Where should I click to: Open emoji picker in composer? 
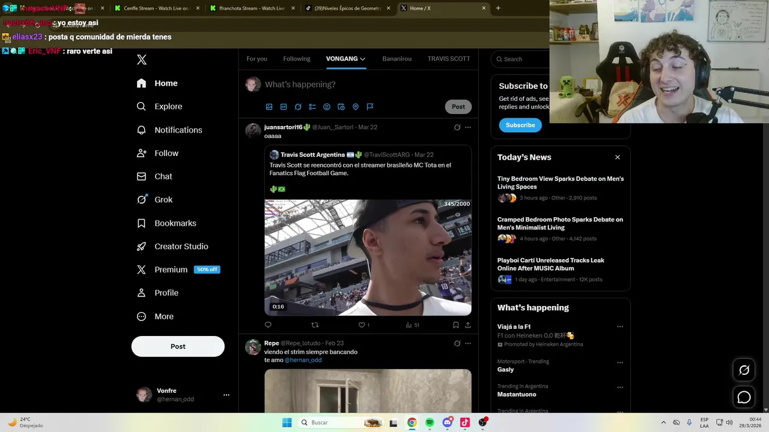point(327,107)
